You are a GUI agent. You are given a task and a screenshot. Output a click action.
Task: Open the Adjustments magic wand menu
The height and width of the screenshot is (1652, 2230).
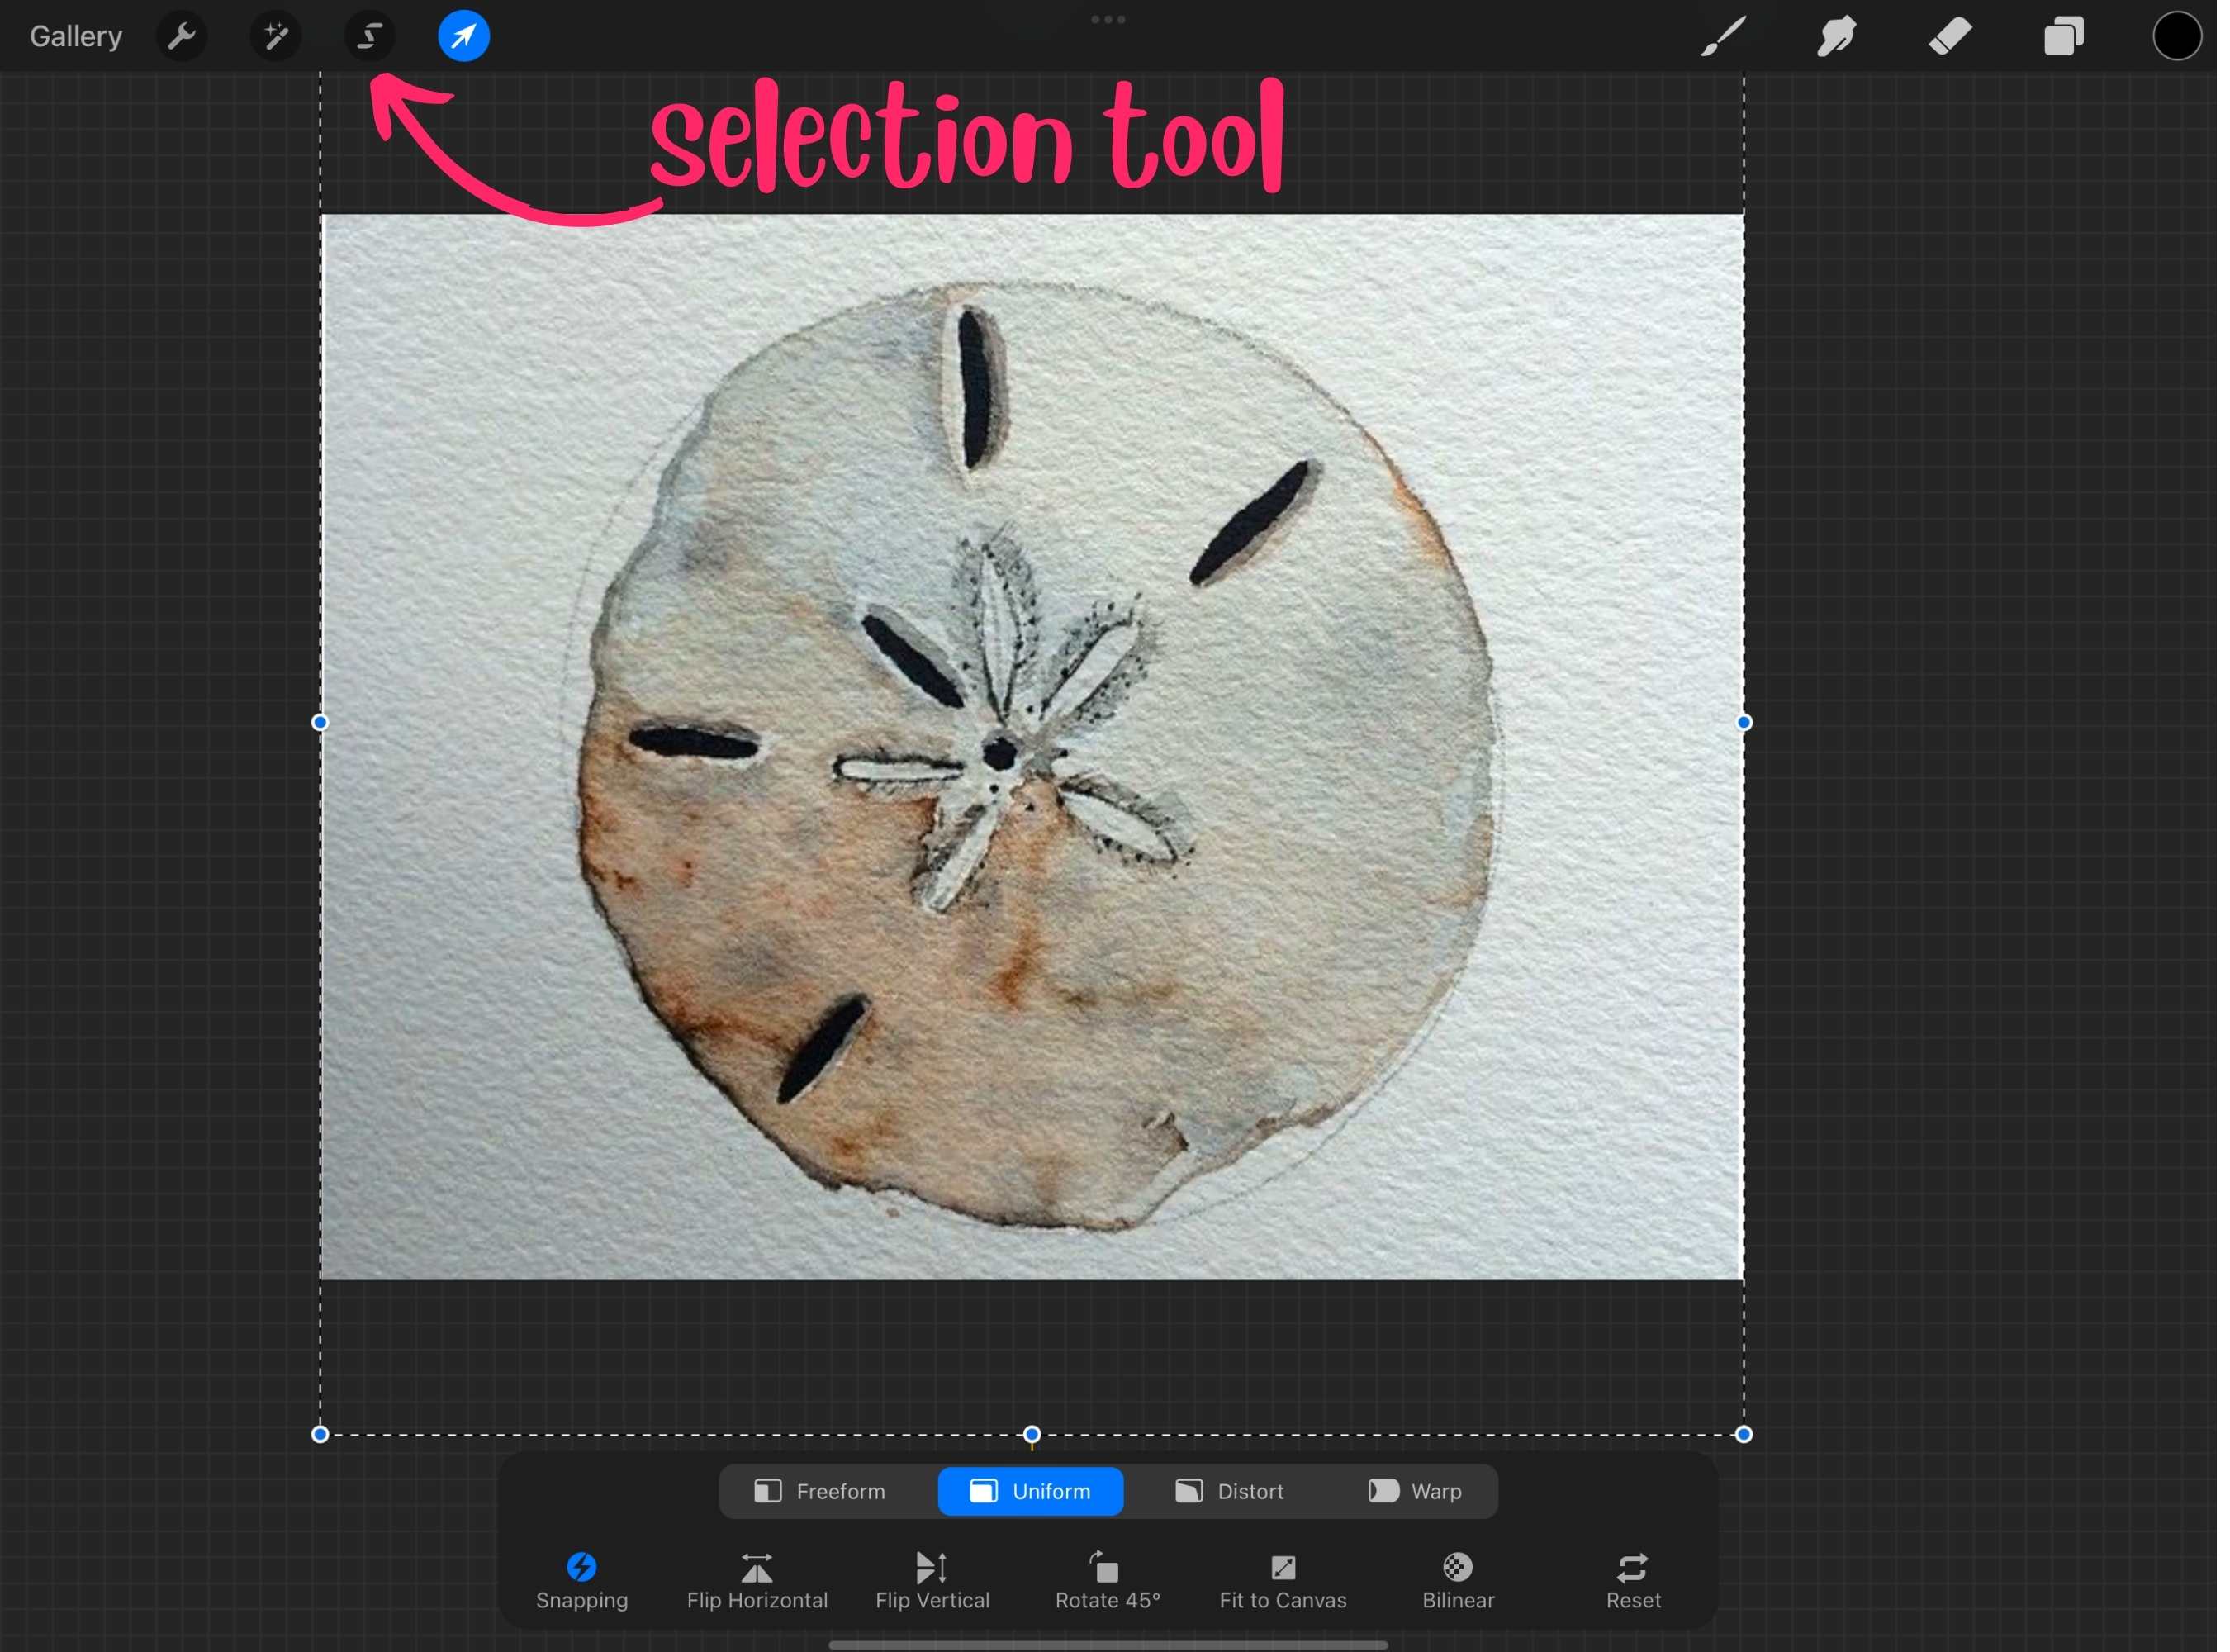(x=275, y=37)
